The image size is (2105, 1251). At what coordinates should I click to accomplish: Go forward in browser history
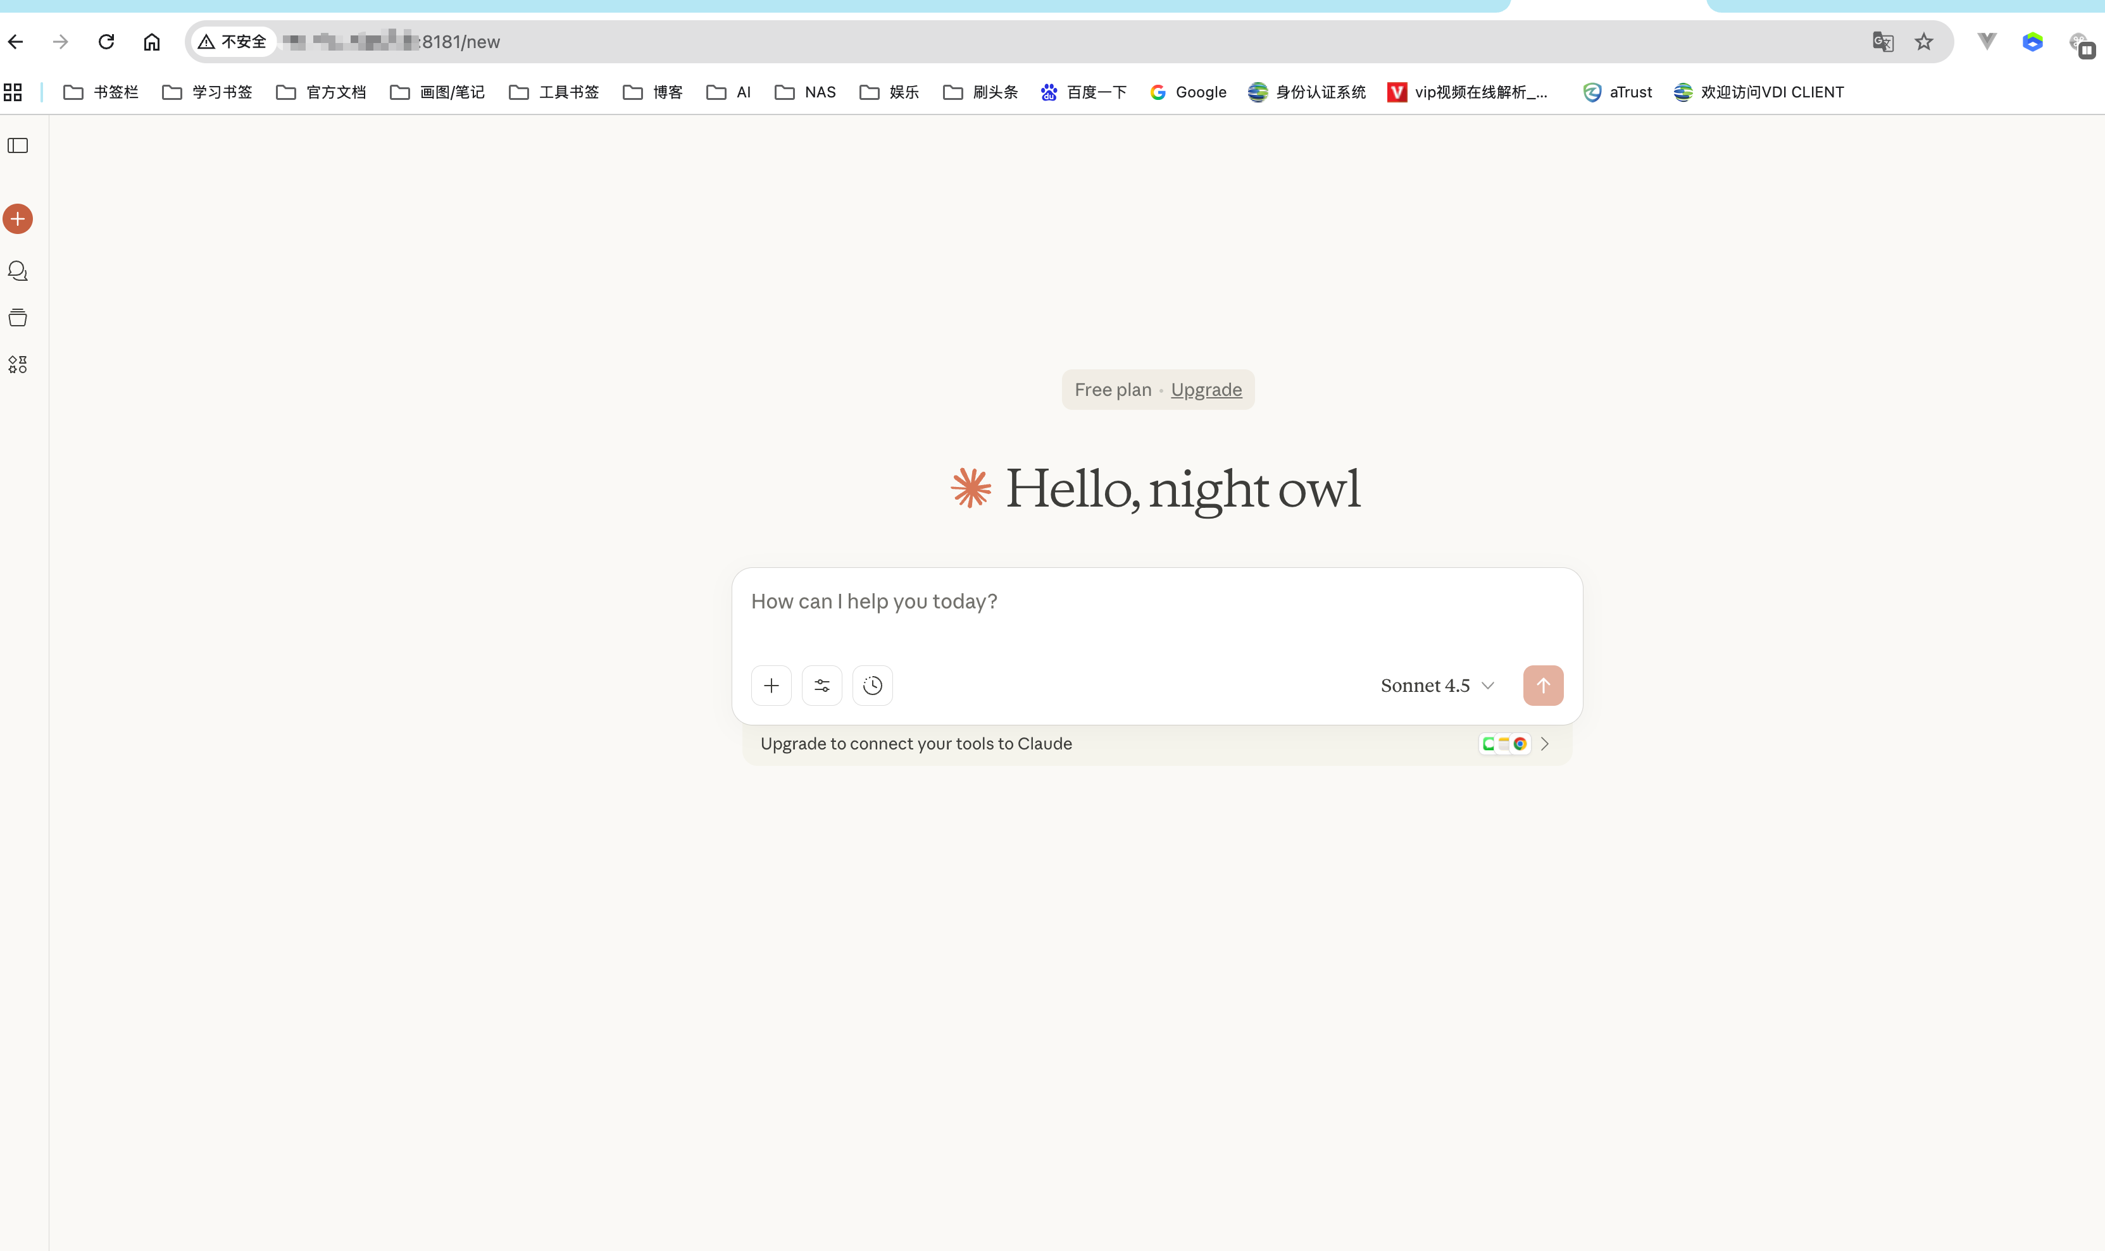pyautogui.click(x=61, y=41)
